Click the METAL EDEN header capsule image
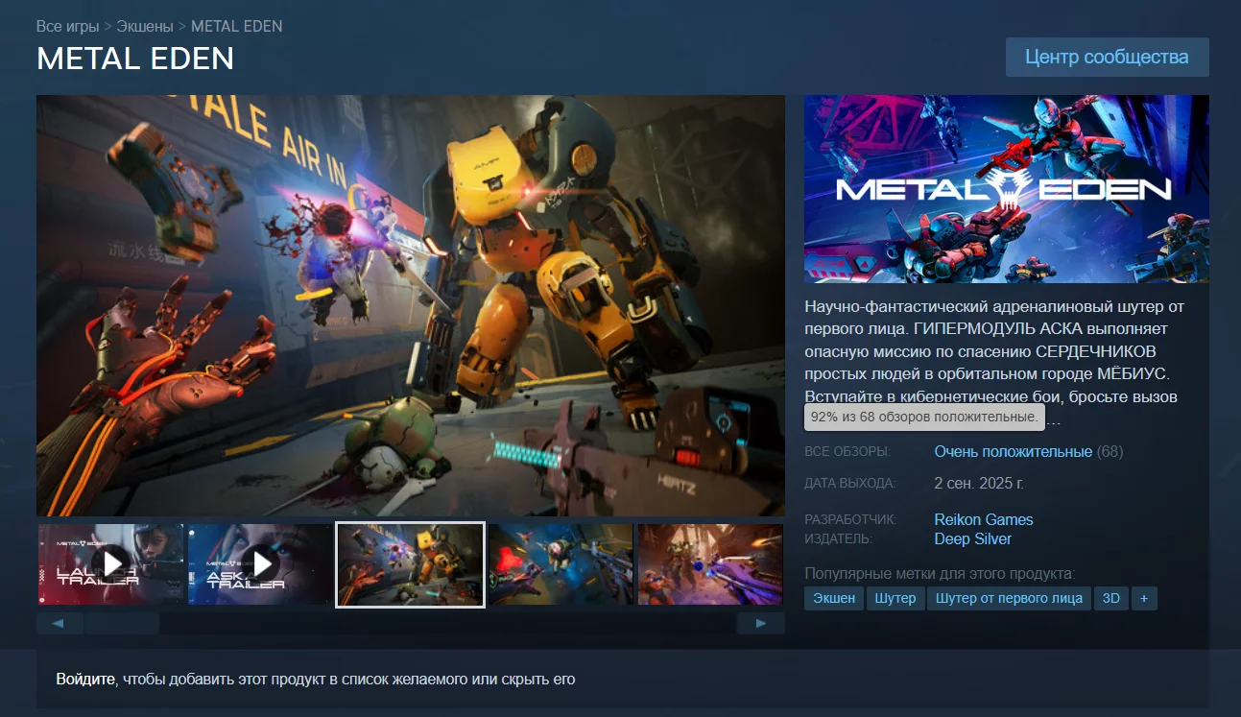 tap(1007, 189)
